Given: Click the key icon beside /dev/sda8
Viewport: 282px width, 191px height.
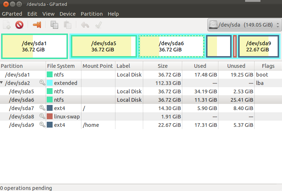Looking at the screenshot, I should point(42,117).
